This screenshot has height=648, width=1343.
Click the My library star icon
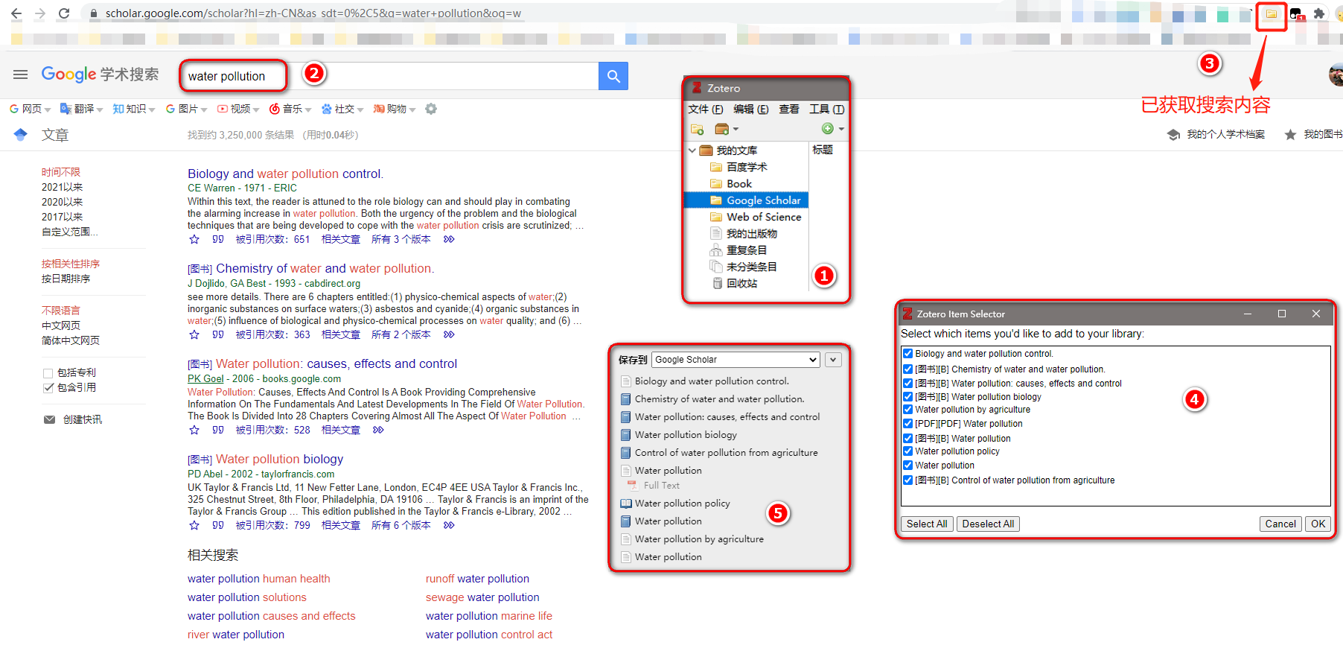click(1290, 135)
